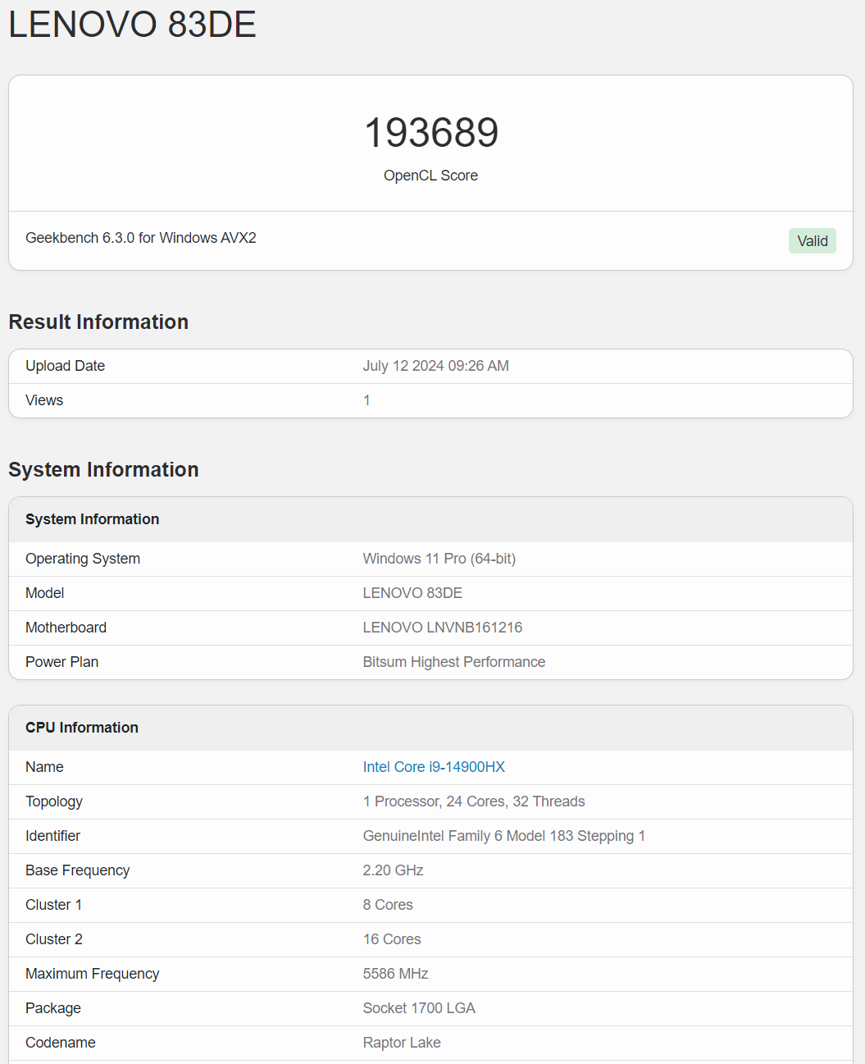This screenshot has width=865, height=1064.
Task: Select the 193689 OpenCL score value
Action: pos(431,133)
